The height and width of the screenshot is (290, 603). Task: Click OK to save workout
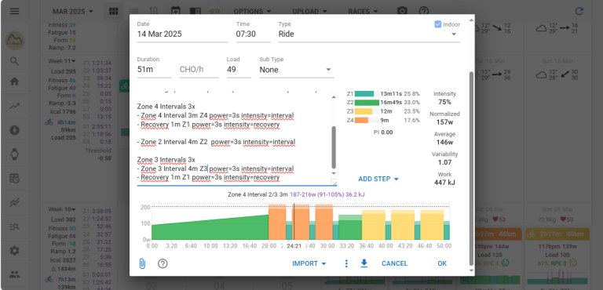tap(442, 263)
